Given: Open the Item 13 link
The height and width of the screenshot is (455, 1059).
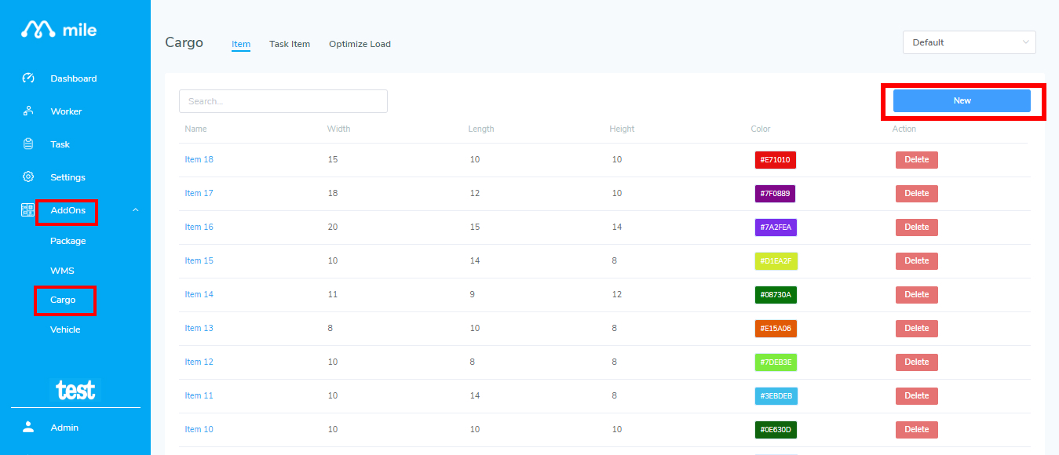Looking at the screenshot, I should click(199, 328).
